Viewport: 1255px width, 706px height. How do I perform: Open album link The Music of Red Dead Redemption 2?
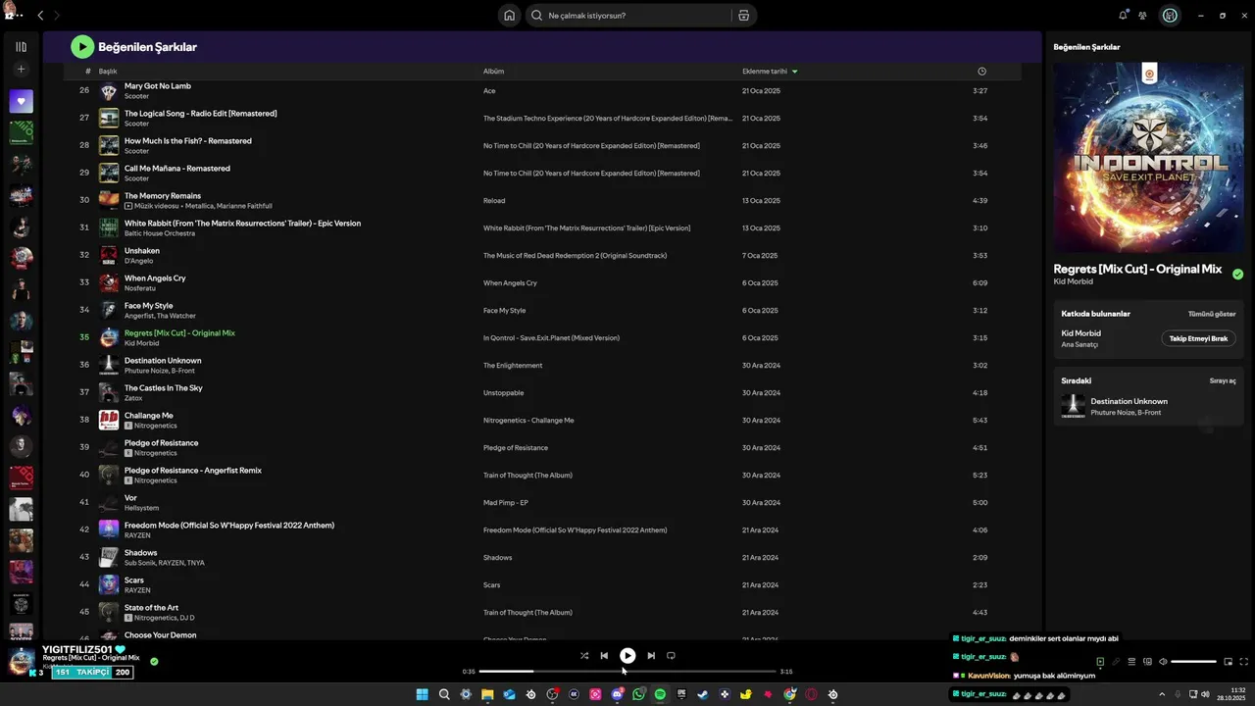coord(575,256)
